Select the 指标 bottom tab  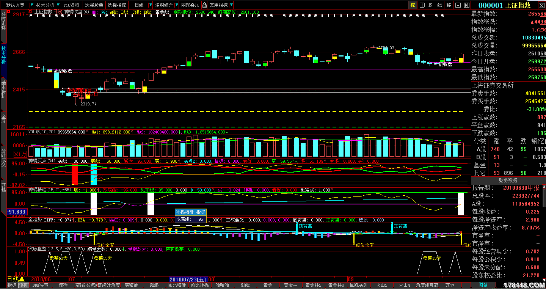pyautogui.click(x=12, y=285)
